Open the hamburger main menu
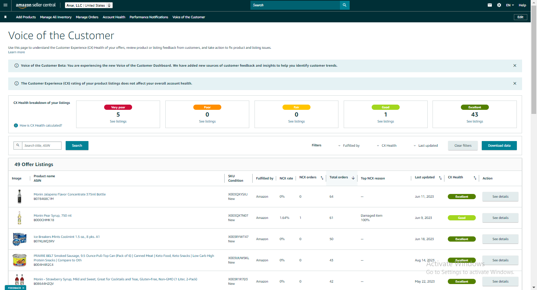 5,5
